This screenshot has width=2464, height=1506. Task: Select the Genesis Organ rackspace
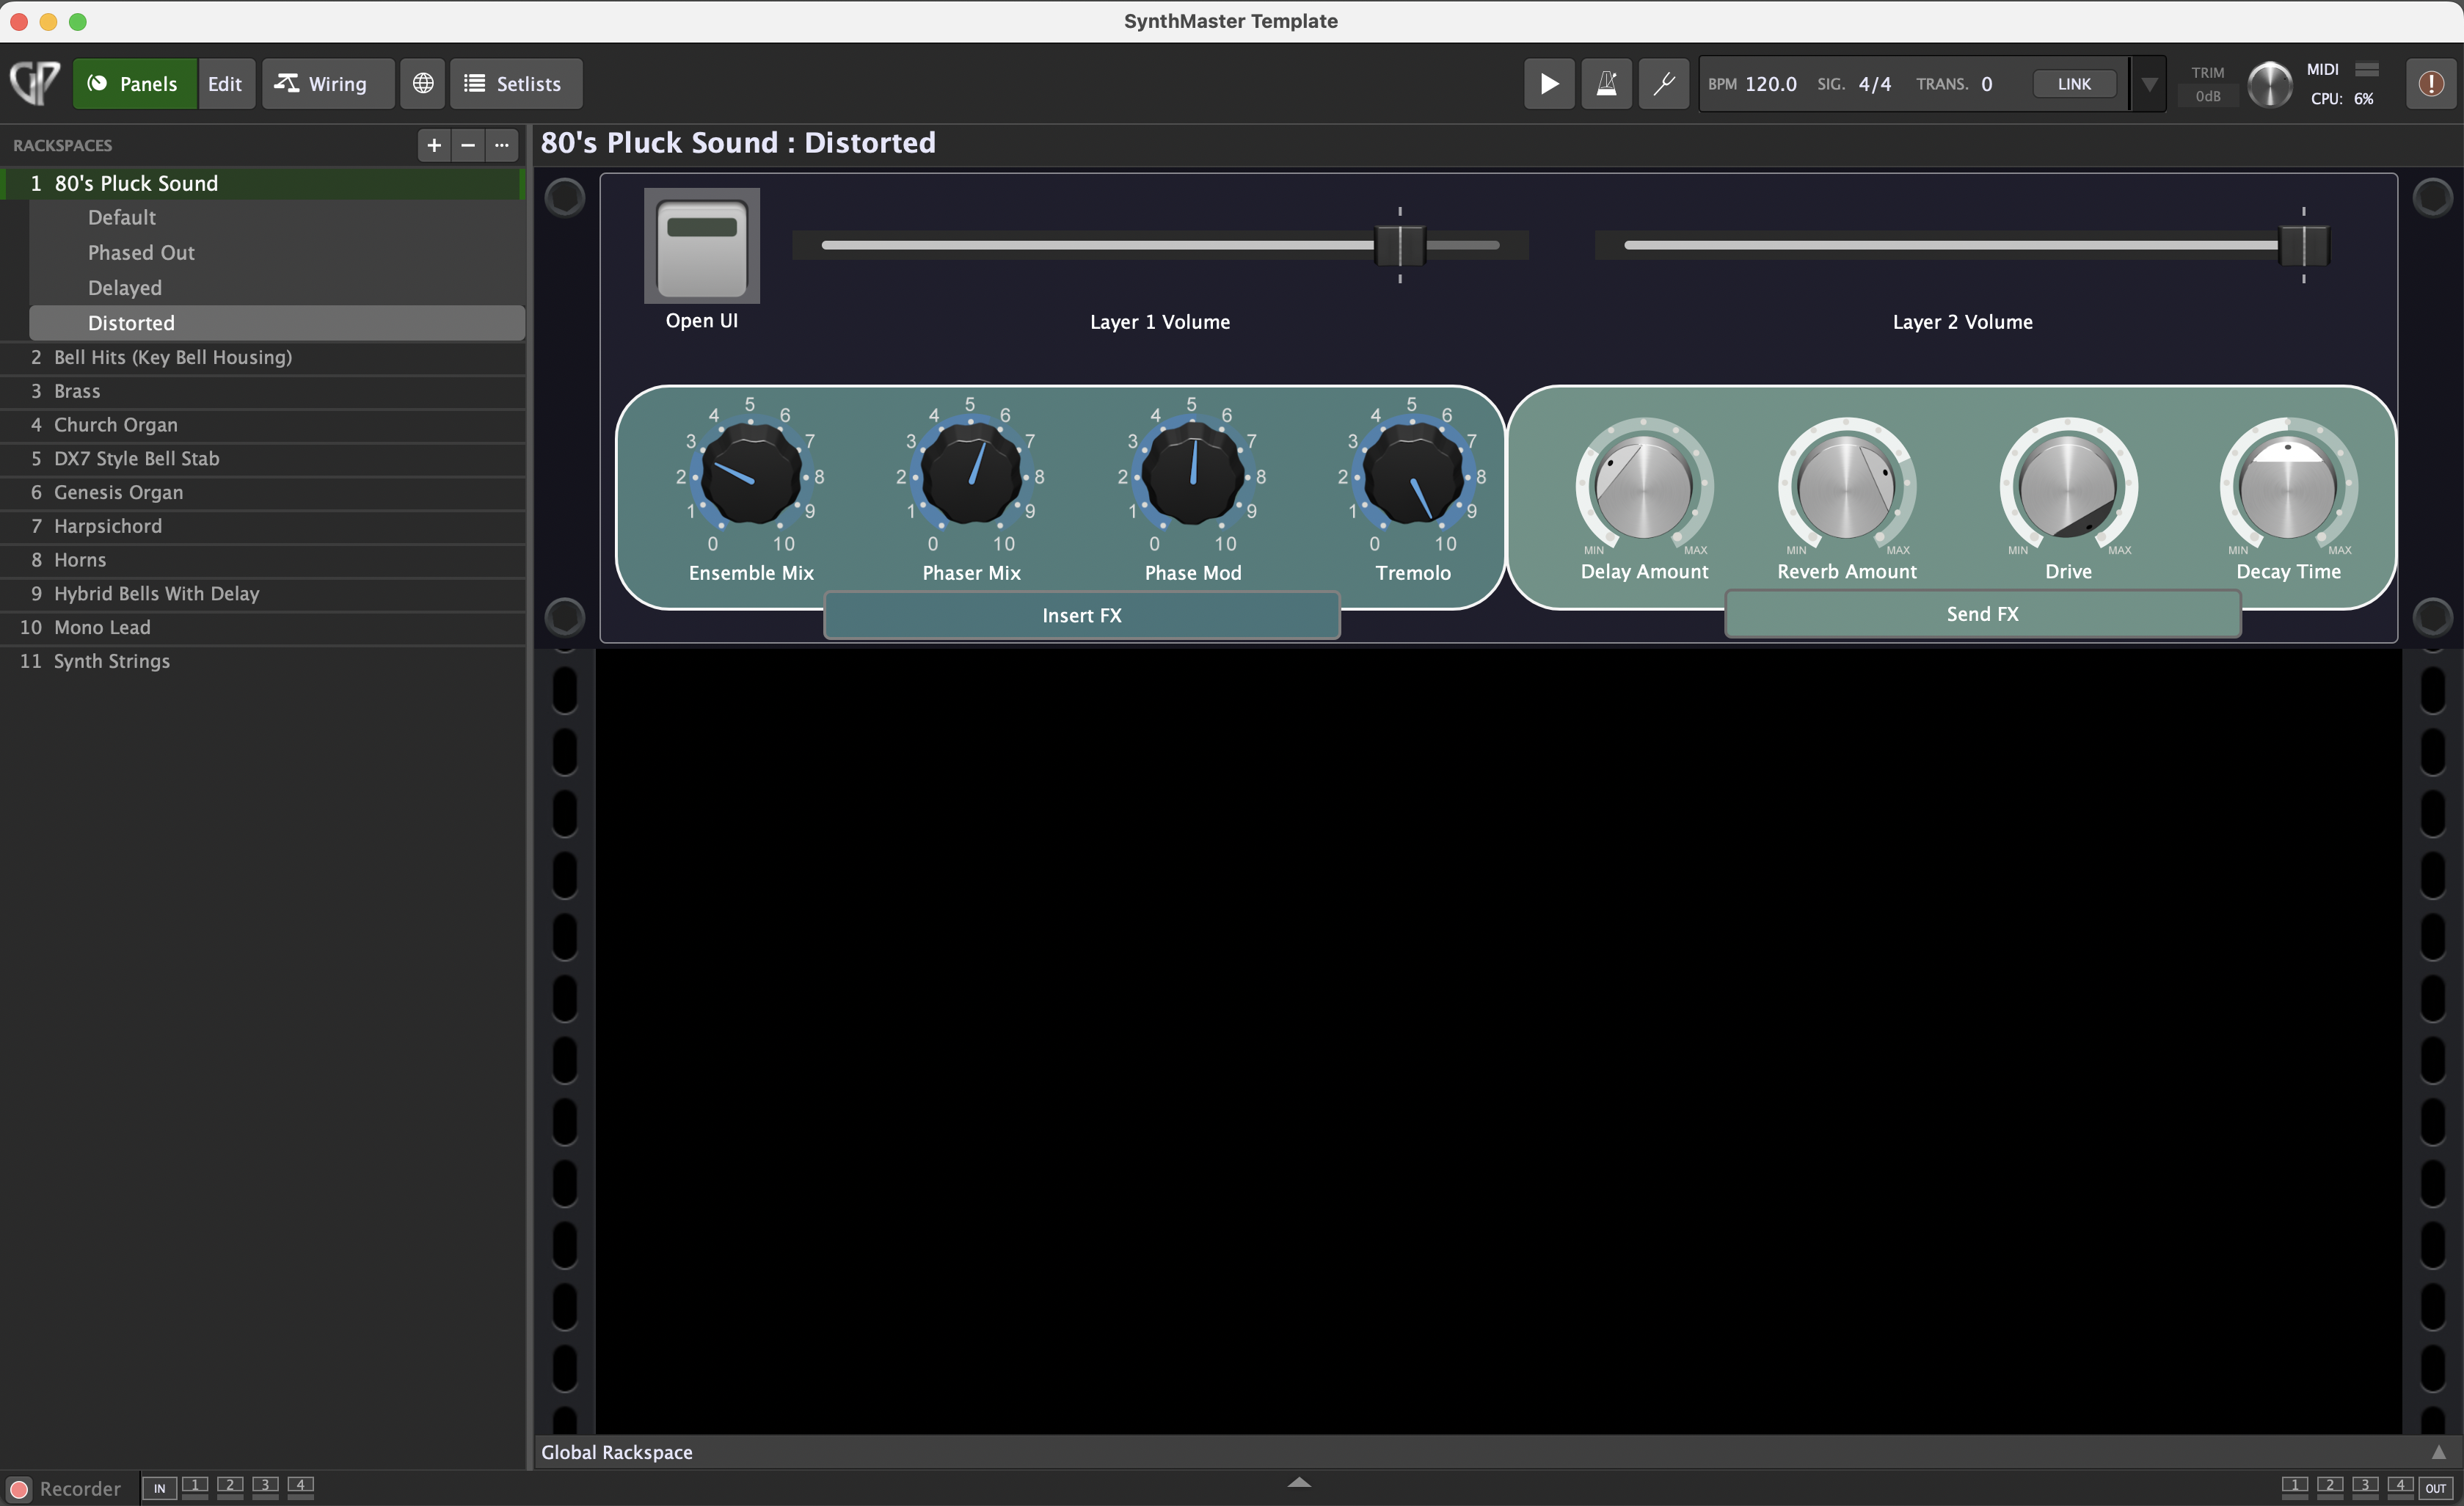click(x=263, y=492)
